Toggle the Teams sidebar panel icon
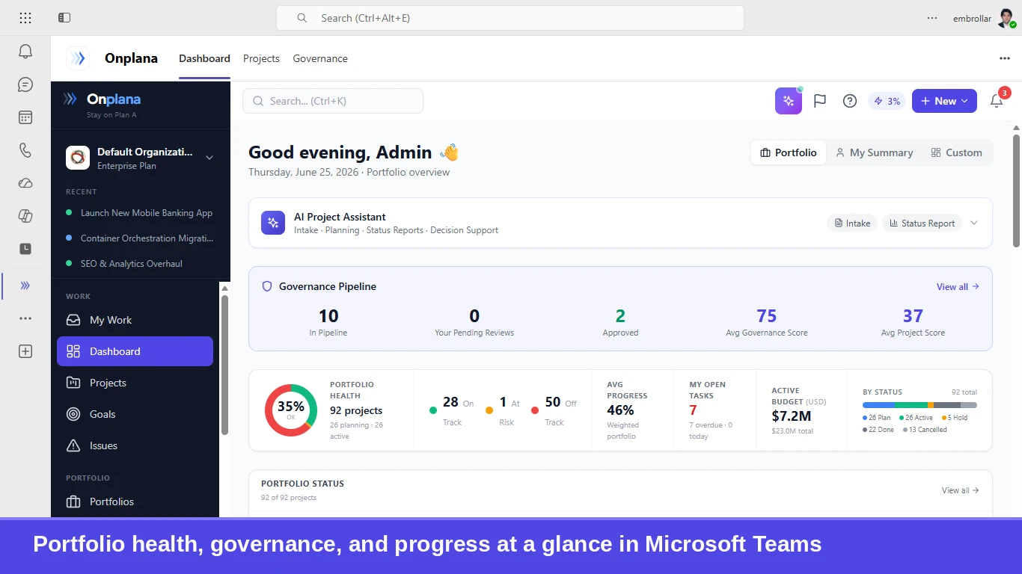Screen dimensions: 1022x574 coord(64,18)
